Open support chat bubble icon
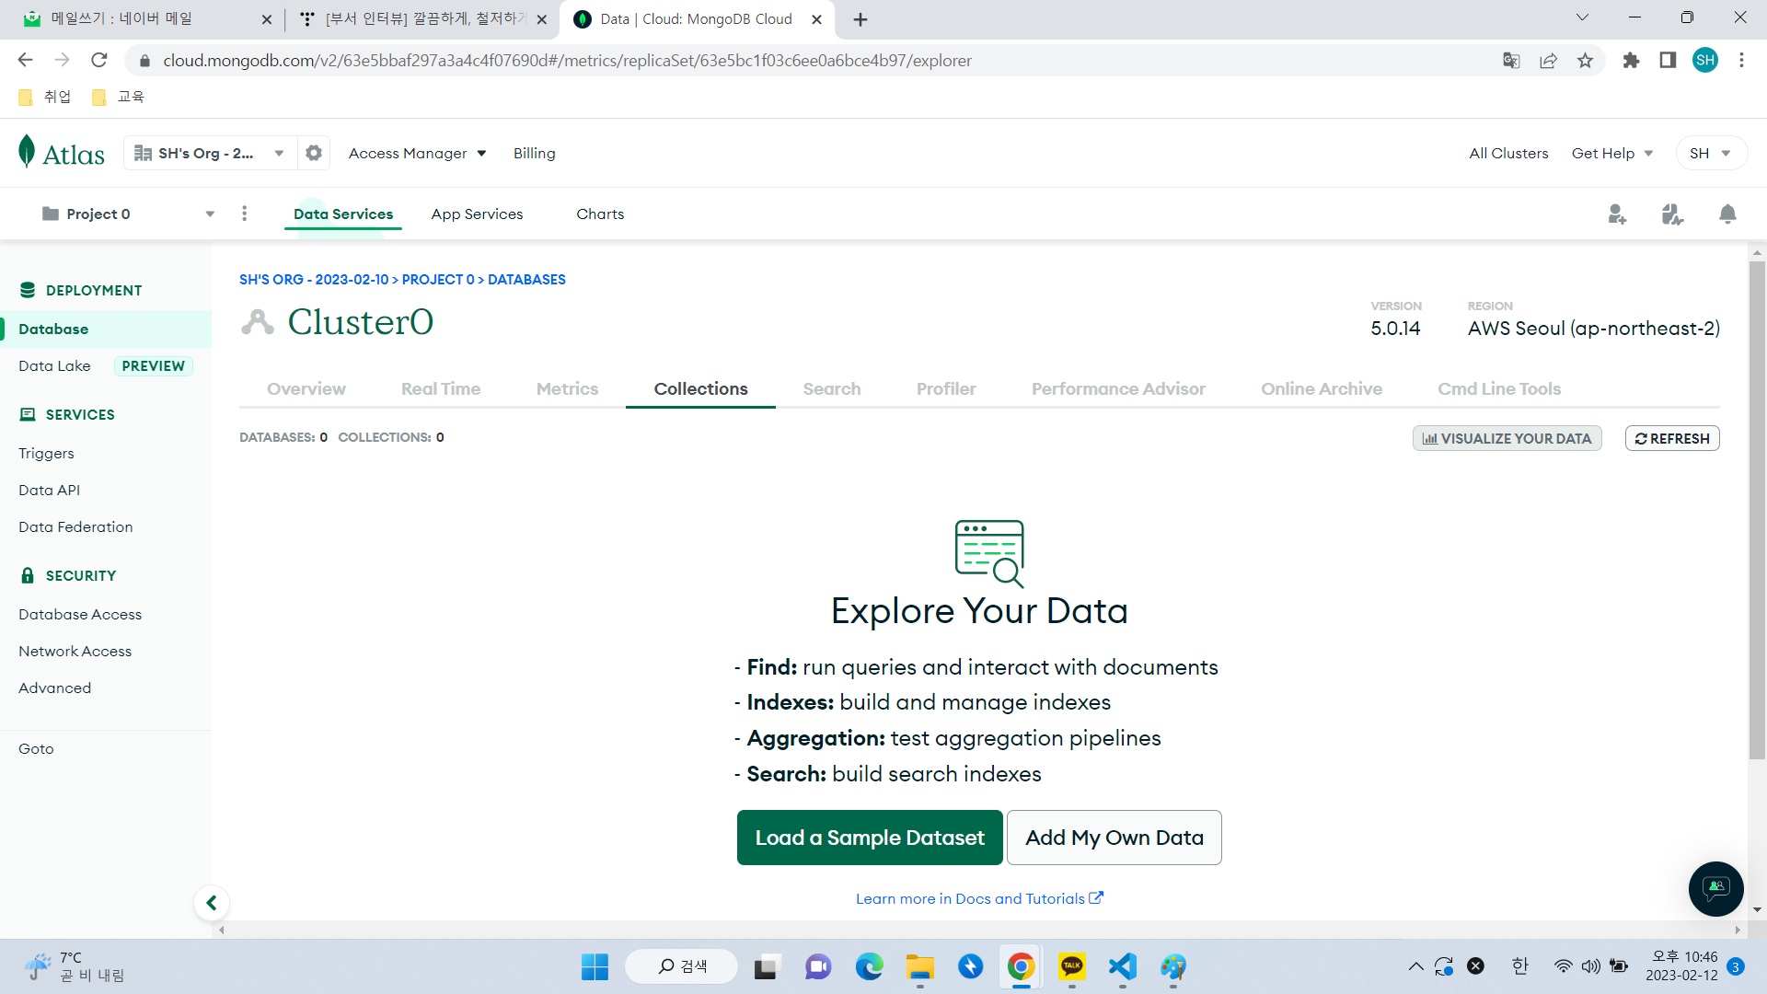This screenshot has height=994, width=1767. pos(1715,888)
